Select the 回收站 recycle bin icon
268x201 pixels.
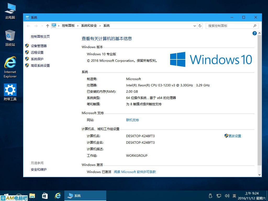point(10,38)
